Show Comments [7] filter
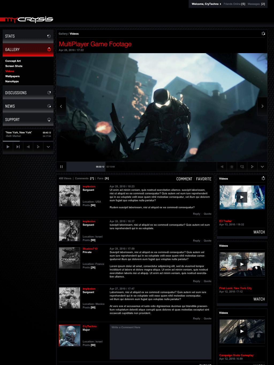The width and height of the screenshot is (274, 365). point(85,178)
